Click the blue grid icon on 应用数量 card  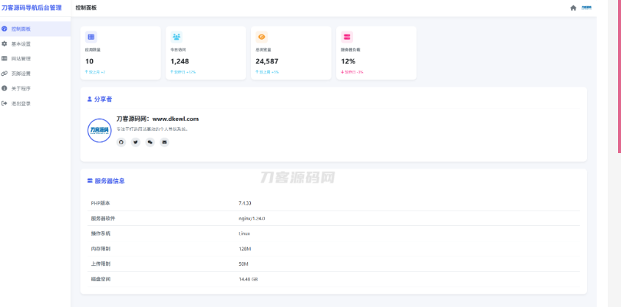click(x=91, y=36)
